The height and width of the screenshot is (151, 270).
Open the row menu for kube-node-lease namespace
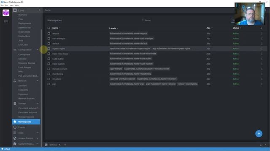point(262,54)
